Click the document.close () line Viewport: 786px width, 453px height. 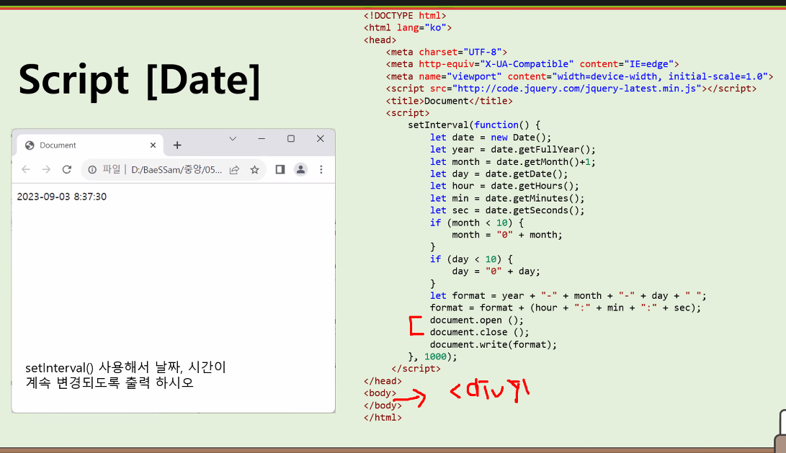(479, 332)
